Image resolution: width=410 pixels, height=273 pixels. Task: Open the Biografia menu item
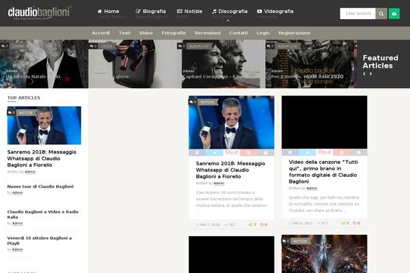(150, 12)
